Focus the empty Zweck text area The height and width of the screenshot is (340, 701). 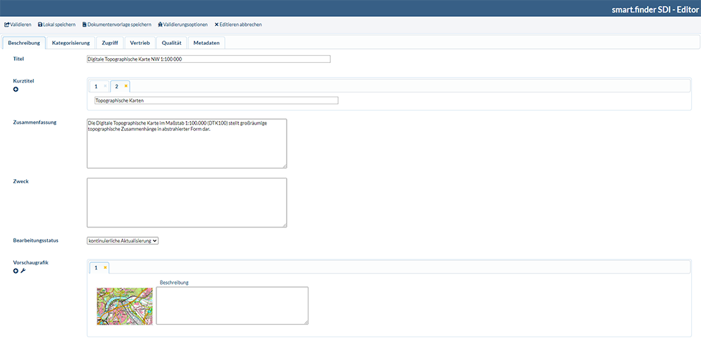point(186,202)
